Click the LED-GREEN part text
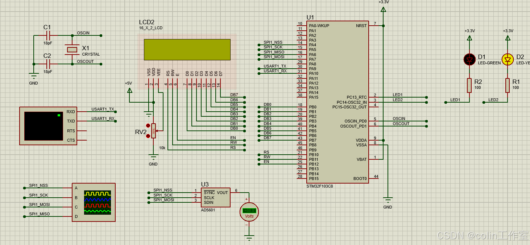 [x=489, y=63]
